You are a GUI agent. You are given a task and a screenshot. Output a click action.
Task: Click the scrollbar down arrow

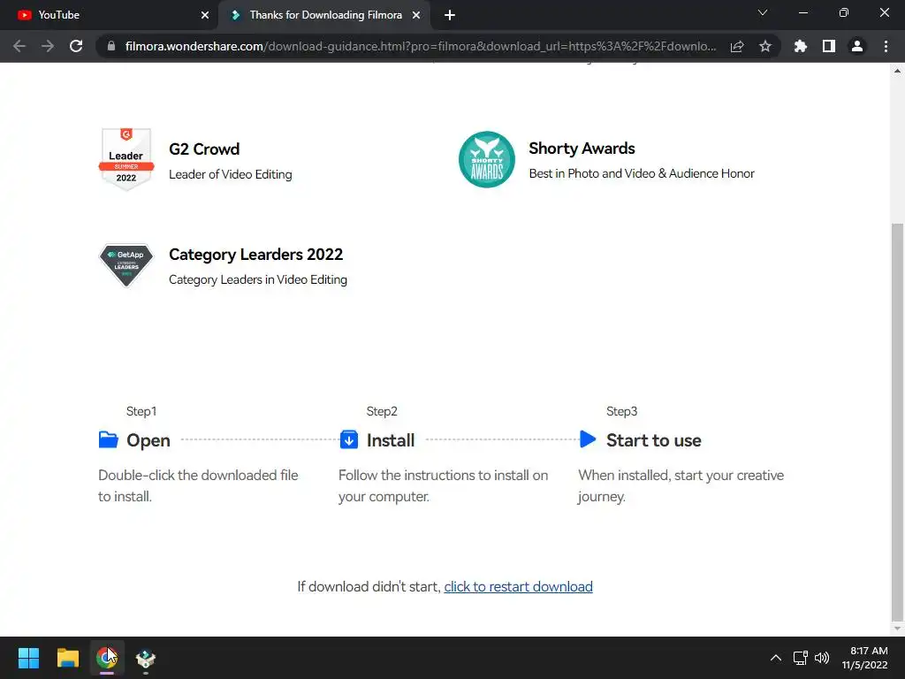click(x=897, y=629)
